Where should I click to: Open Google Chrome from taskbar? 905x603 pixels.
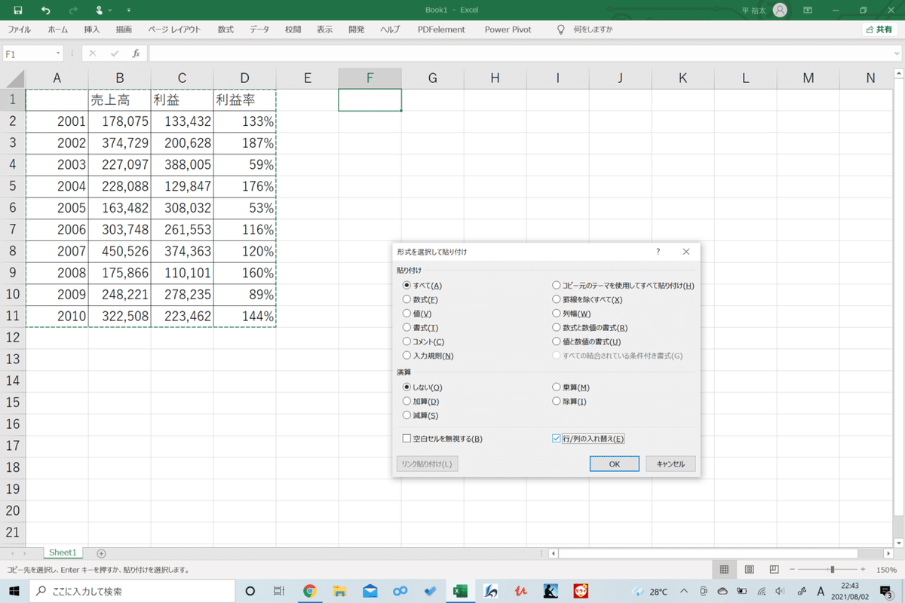[x=309, y=591]
